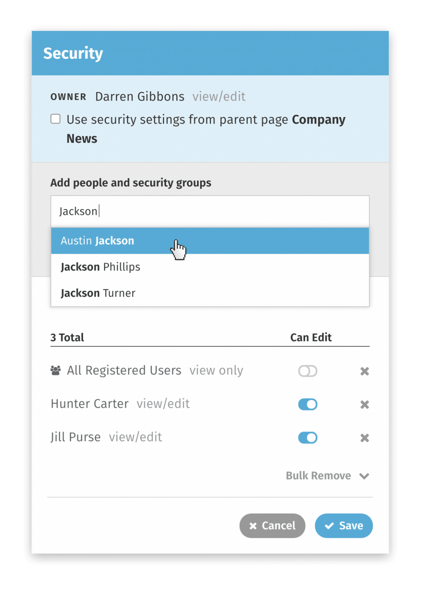Image resolution: width=421 pixels, height=590 pixels.
Task: Pick Jackson Turner from the suggestions
Action: pyautogui.click(x=98, y=293)
